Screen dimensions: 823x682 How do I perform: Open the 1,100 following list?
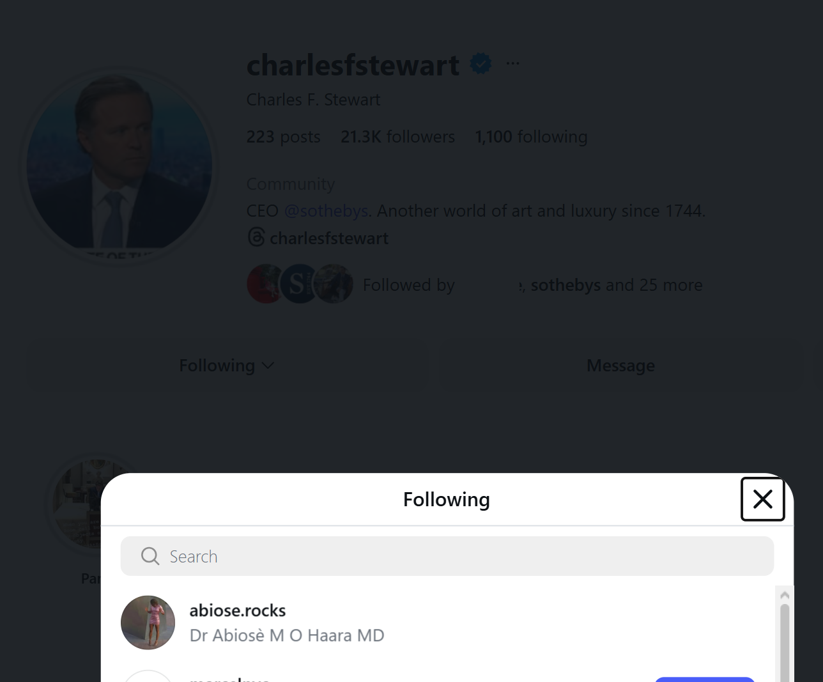coord(531,137)
